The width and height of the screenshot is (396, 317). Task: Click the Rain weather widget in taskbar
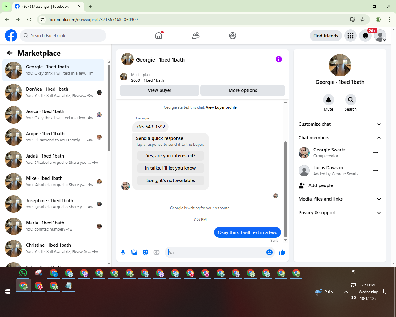pos(325,292)
